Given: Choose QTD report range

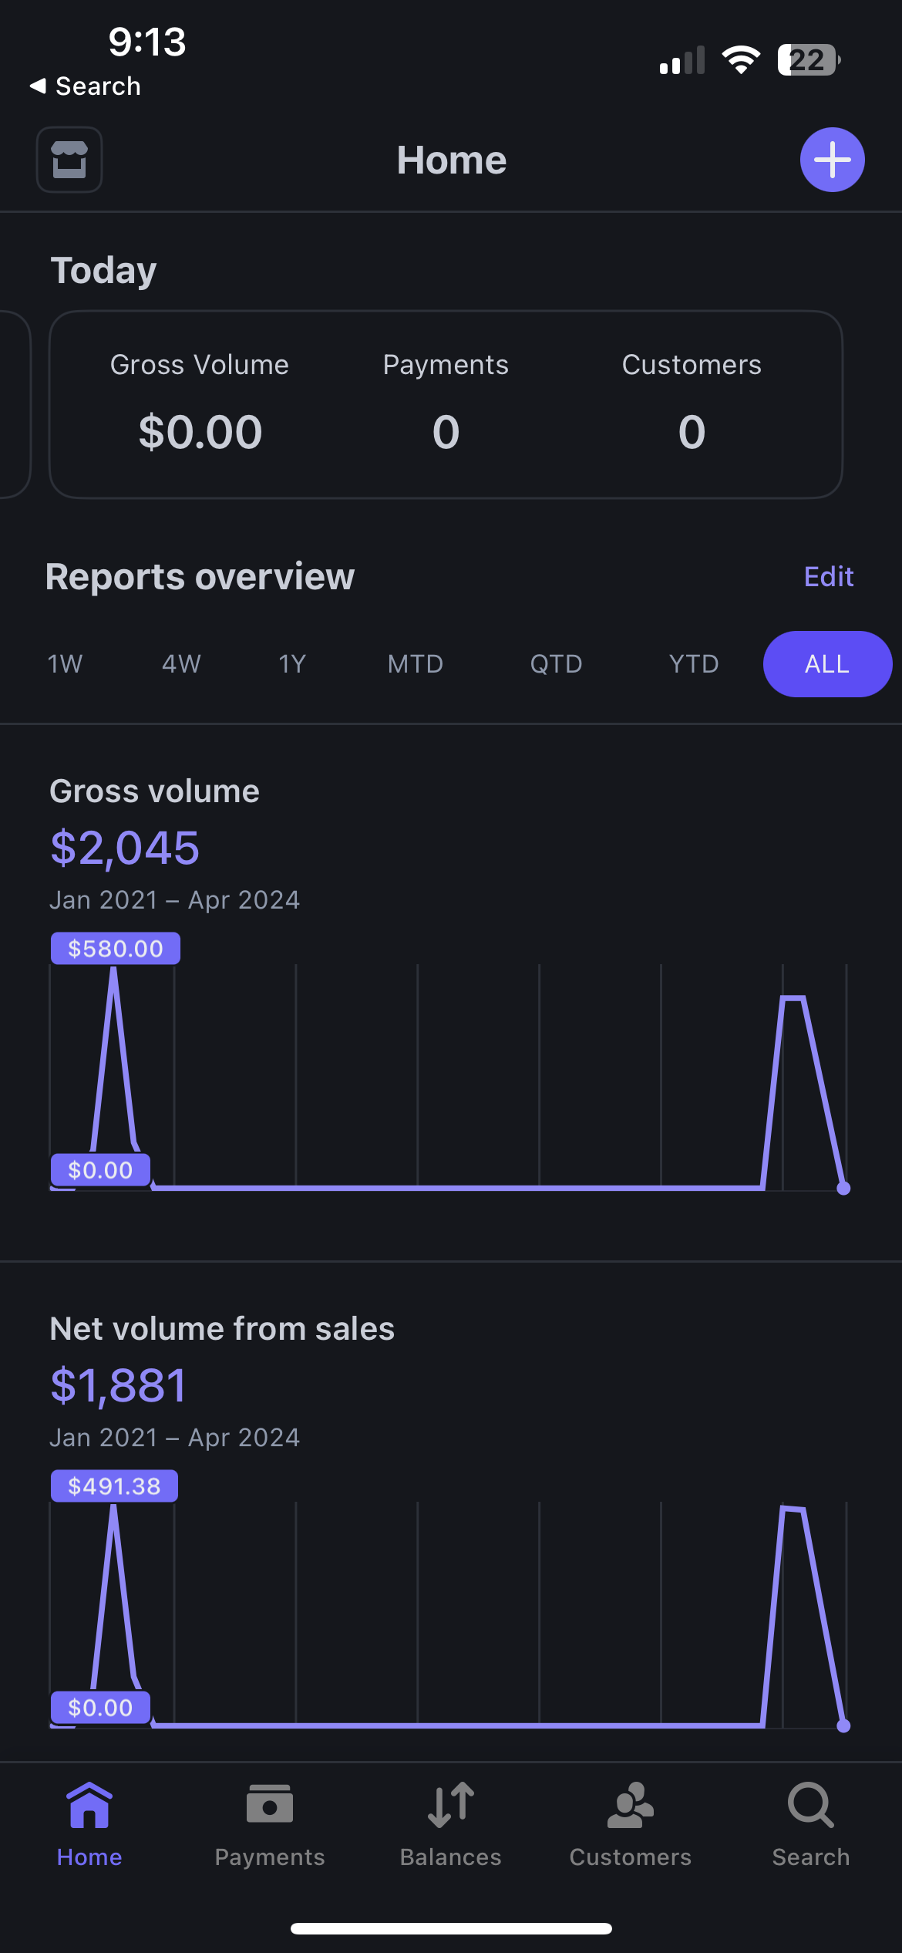Looking at the screenshot, I should [x=556, y=664].
